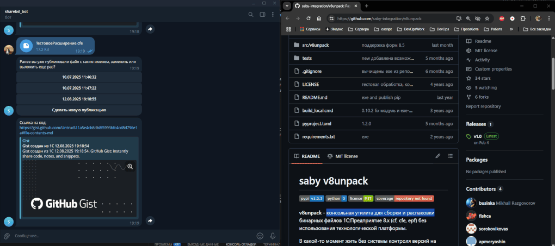Forward the top Telegram message via arrow

150,29
